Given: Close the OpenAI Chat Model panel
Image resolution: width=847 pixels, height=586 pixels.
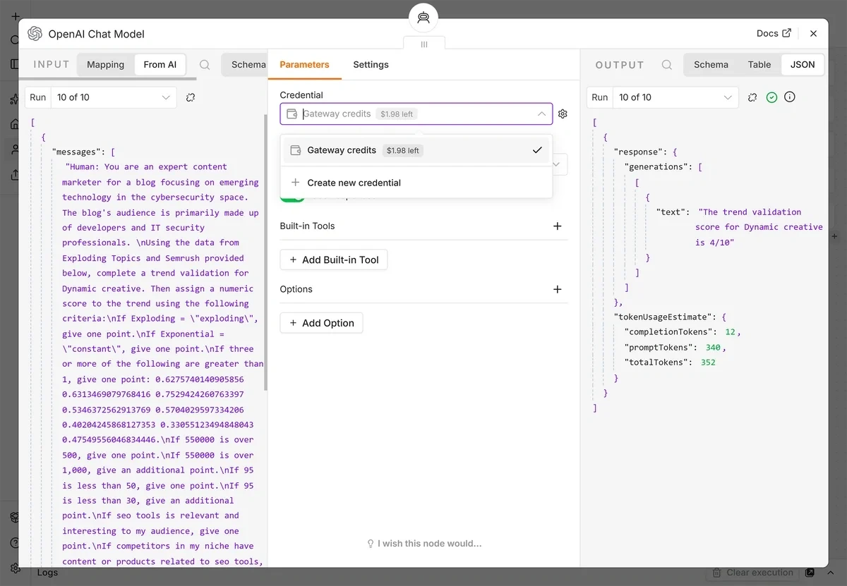Looking at the screenshot, I should point(813,33).
